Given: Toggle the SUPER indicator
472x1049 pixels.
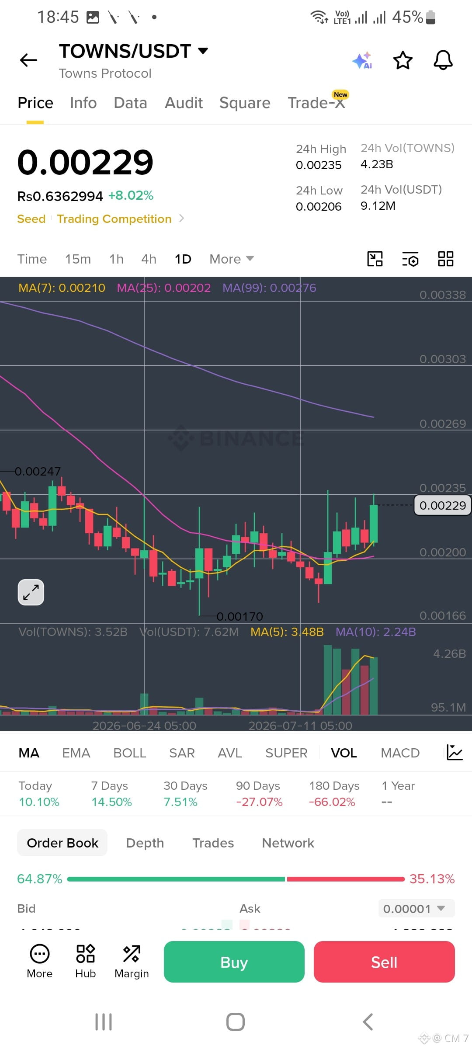Looking at the screenshot, I should tap(286, 753).
